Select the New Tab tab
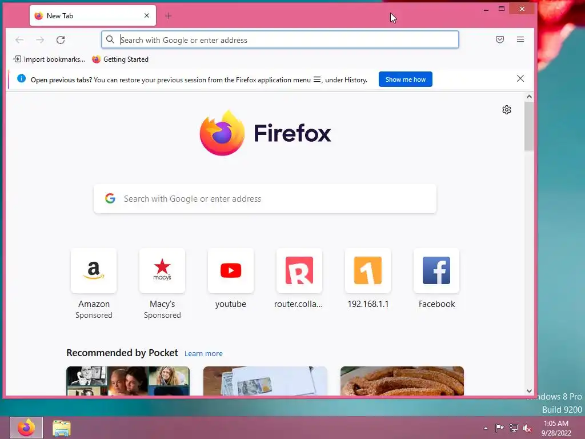This screenshot has width=585, height=439. pyautogui.click(x=93, y=15)
